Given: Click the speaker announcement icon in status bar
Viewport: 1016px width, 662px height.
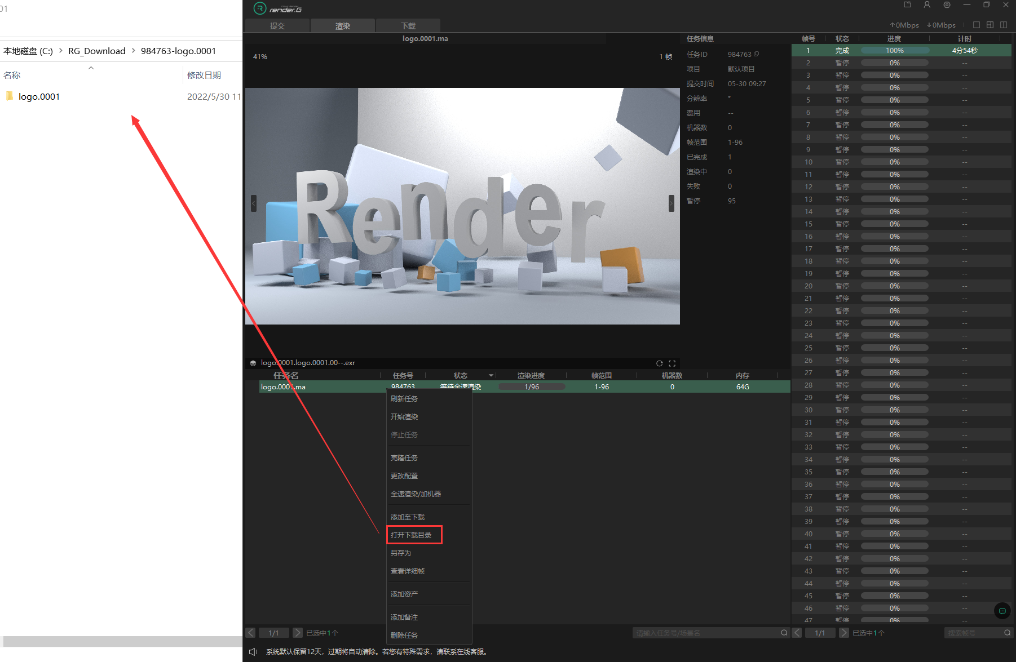Looking at the screenshot, I should pos(253,652).
